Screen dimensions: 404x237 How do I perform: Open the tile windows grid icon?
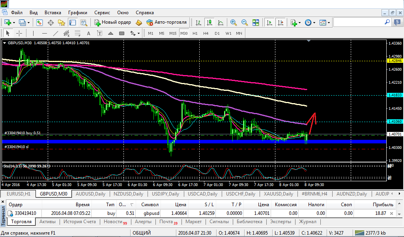point(256,23)
